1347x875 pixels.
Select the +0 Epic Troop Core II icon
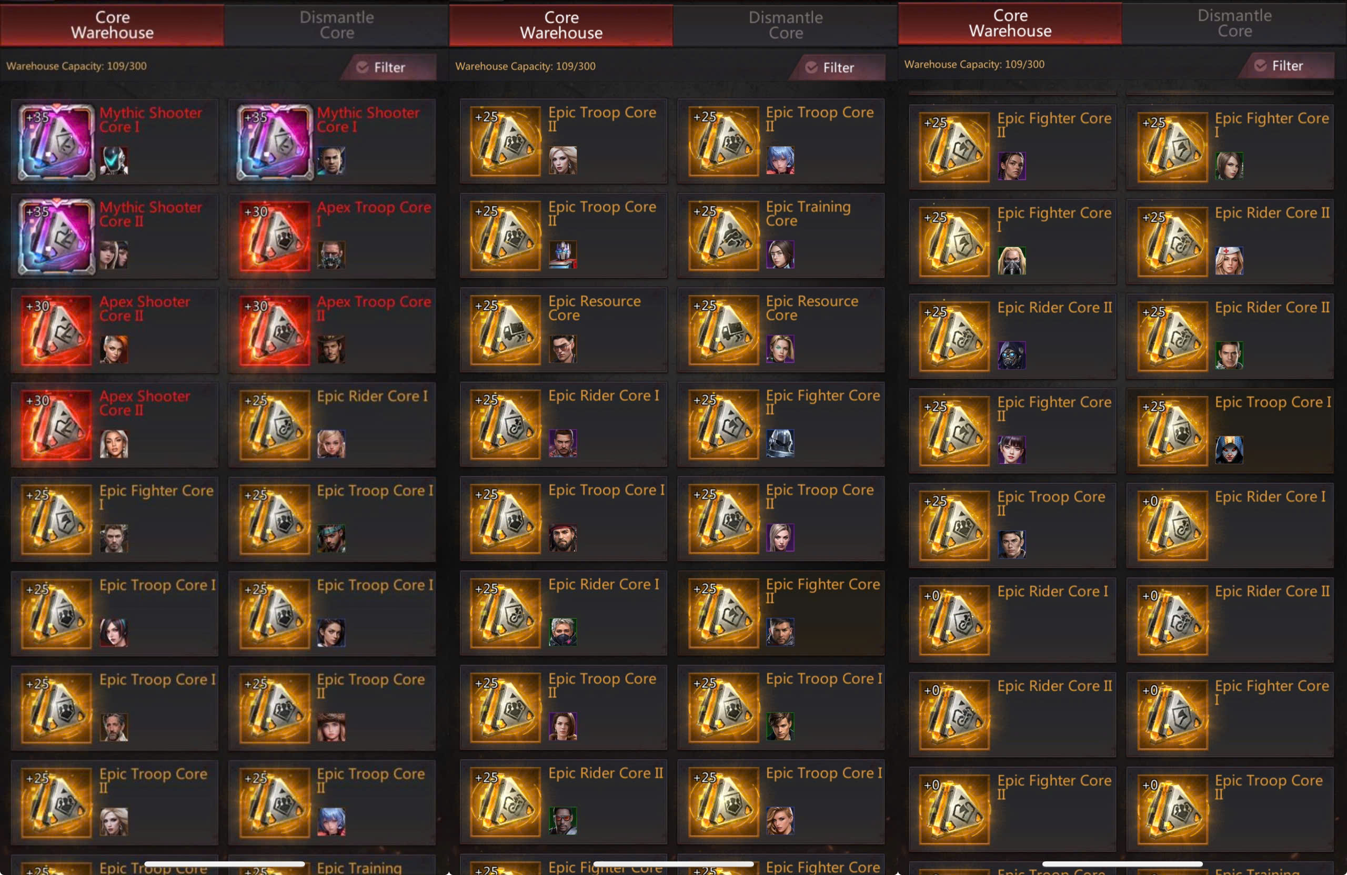click(x=1172, y=809)
